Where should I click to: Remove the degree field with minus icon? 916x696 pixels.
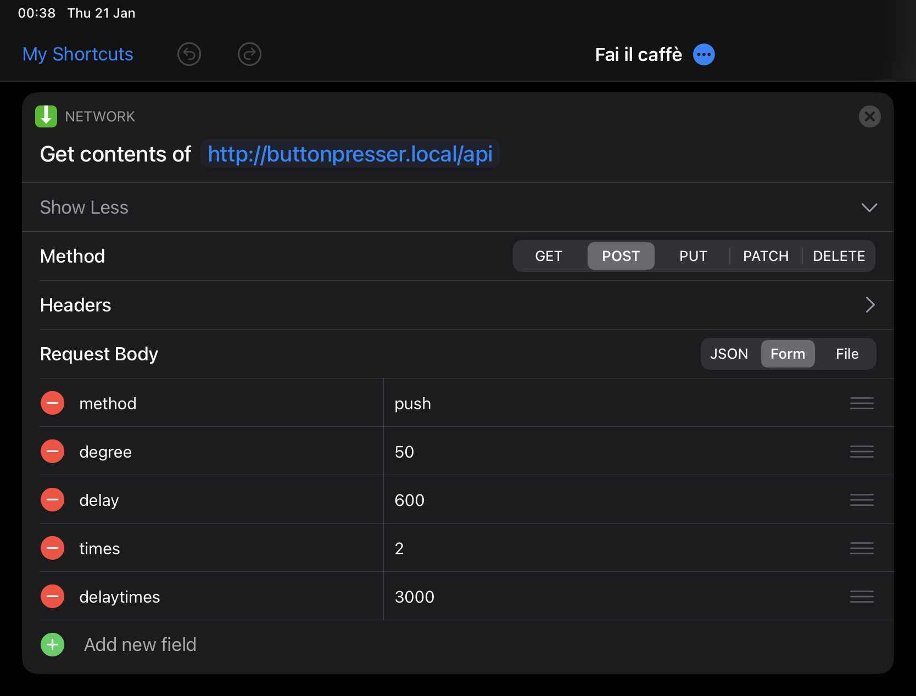pos(52,451)
